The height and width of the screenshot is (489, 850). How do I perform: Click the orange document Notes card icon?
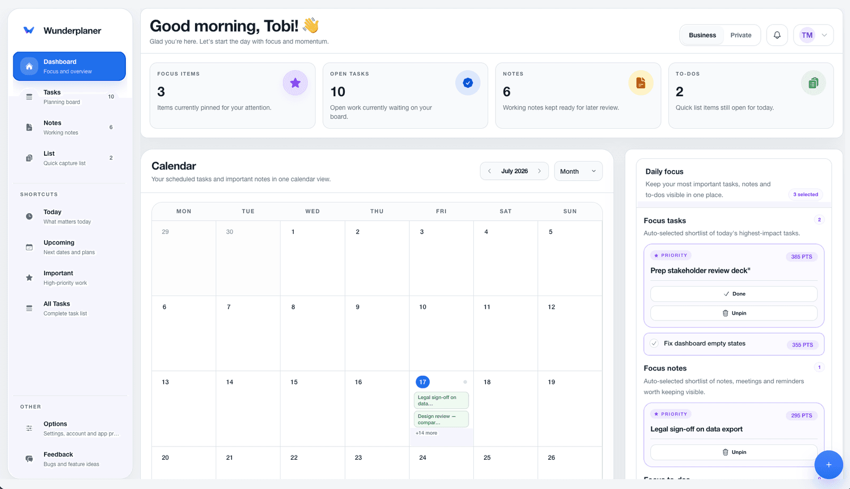click(641, 83)
